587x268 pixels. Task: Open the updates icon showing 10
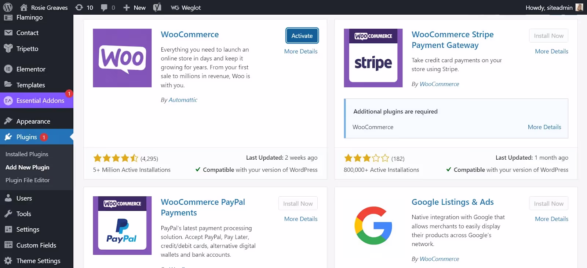point(79,7)
